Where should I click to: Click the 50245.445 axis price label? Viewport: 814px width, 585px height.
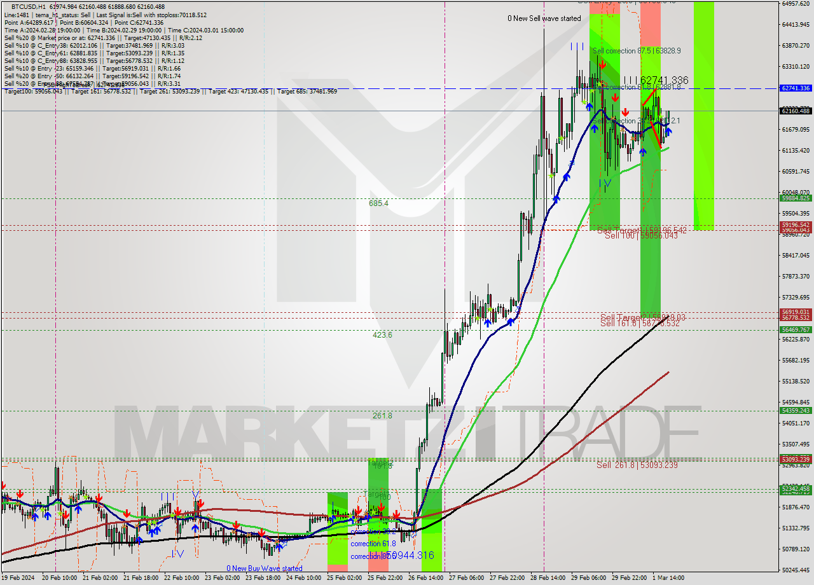point(796,570)
